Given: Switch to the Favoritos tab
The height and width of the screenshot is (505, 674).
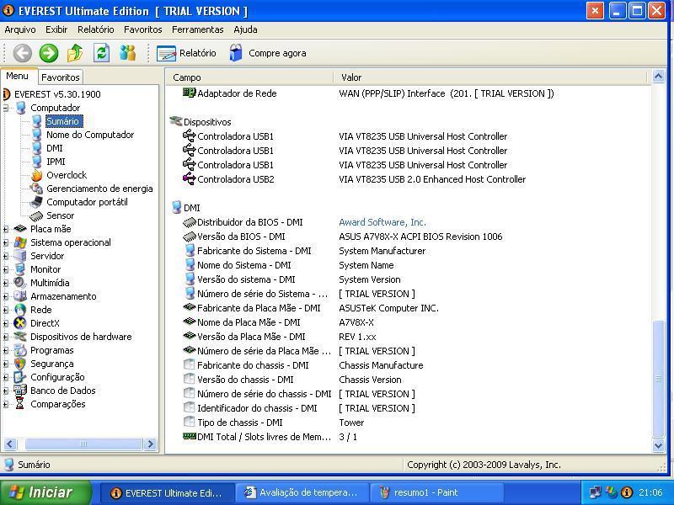Looking at the screenshot, I should tap(60, 77).
